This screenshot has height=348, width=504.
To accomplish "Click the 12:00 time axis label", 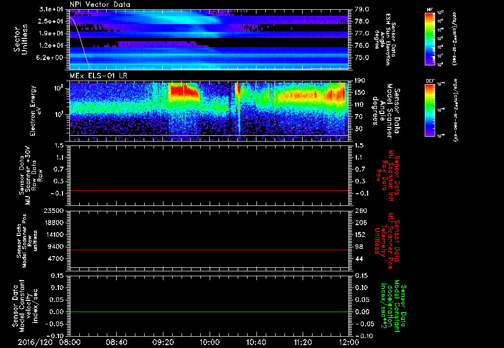I will pyautogui.click(x=349, y=342).
